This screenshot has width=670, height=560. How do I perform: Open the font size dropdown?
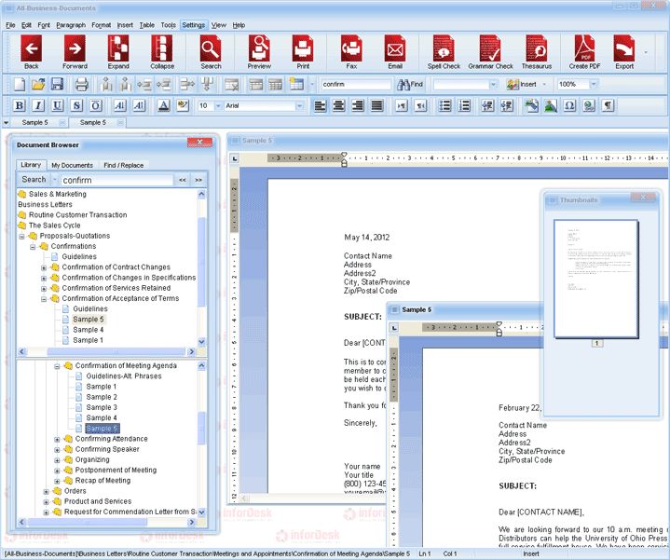point(218,105)
